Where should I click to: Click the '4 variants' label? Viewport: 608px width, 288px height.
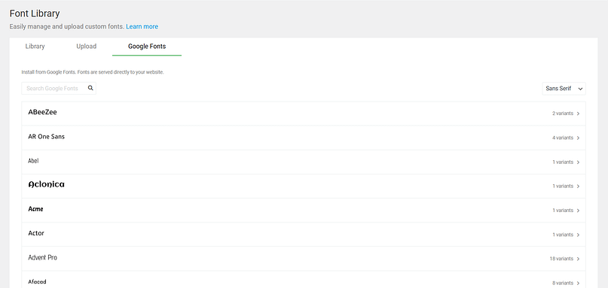click(563, 138)
